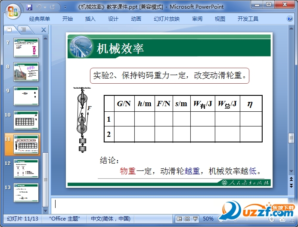This screenshot has width=298, height=227.
Task: Click thumbnail pane scroll up arrow
Action: click(45, 38)
